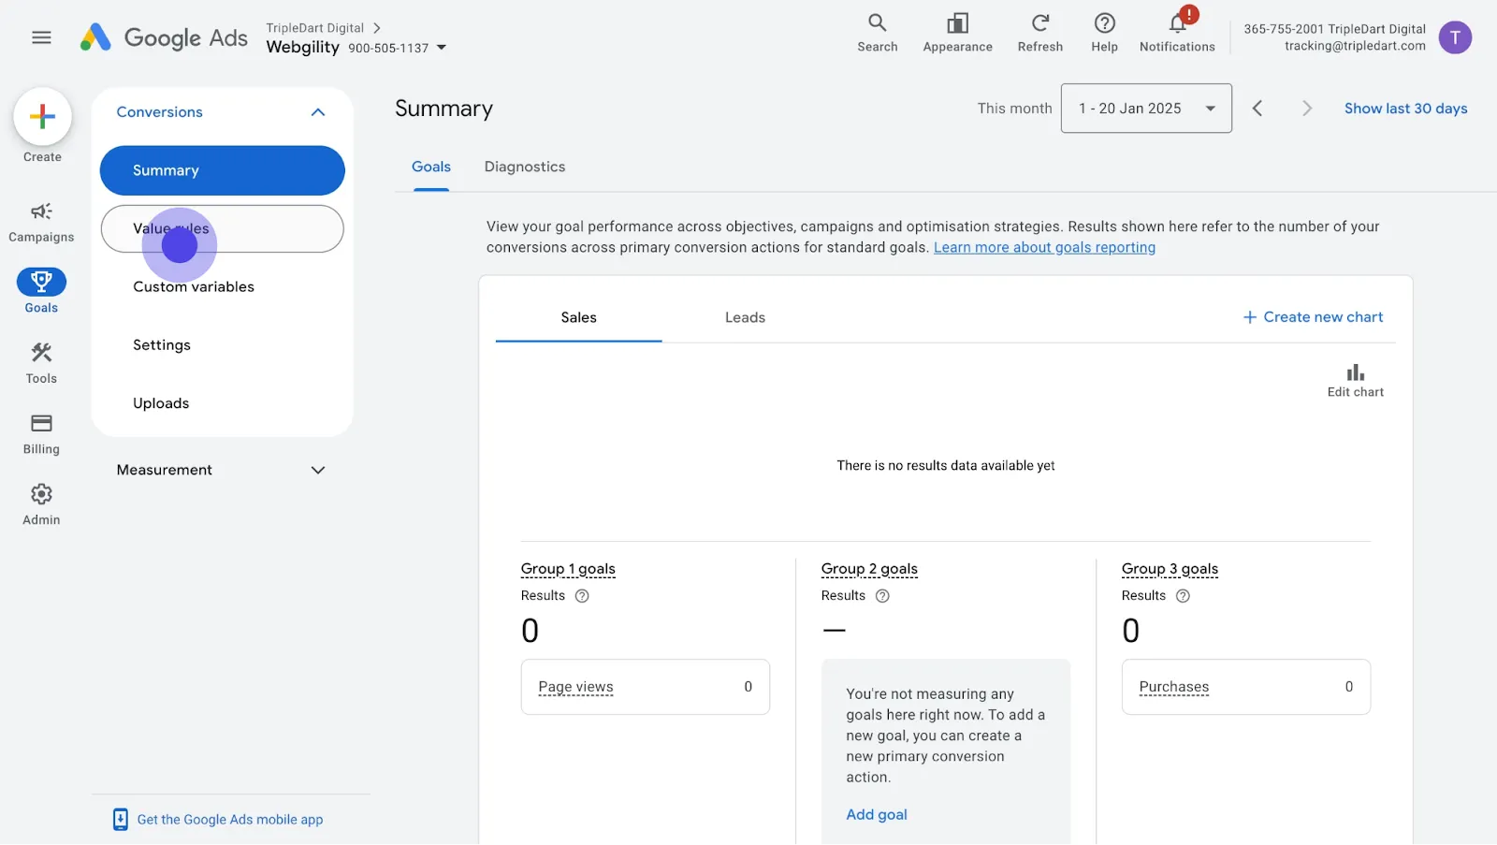The image size is (1497, 845).
Task: Click help icon next to Group 2 Results
Action: 882,596
